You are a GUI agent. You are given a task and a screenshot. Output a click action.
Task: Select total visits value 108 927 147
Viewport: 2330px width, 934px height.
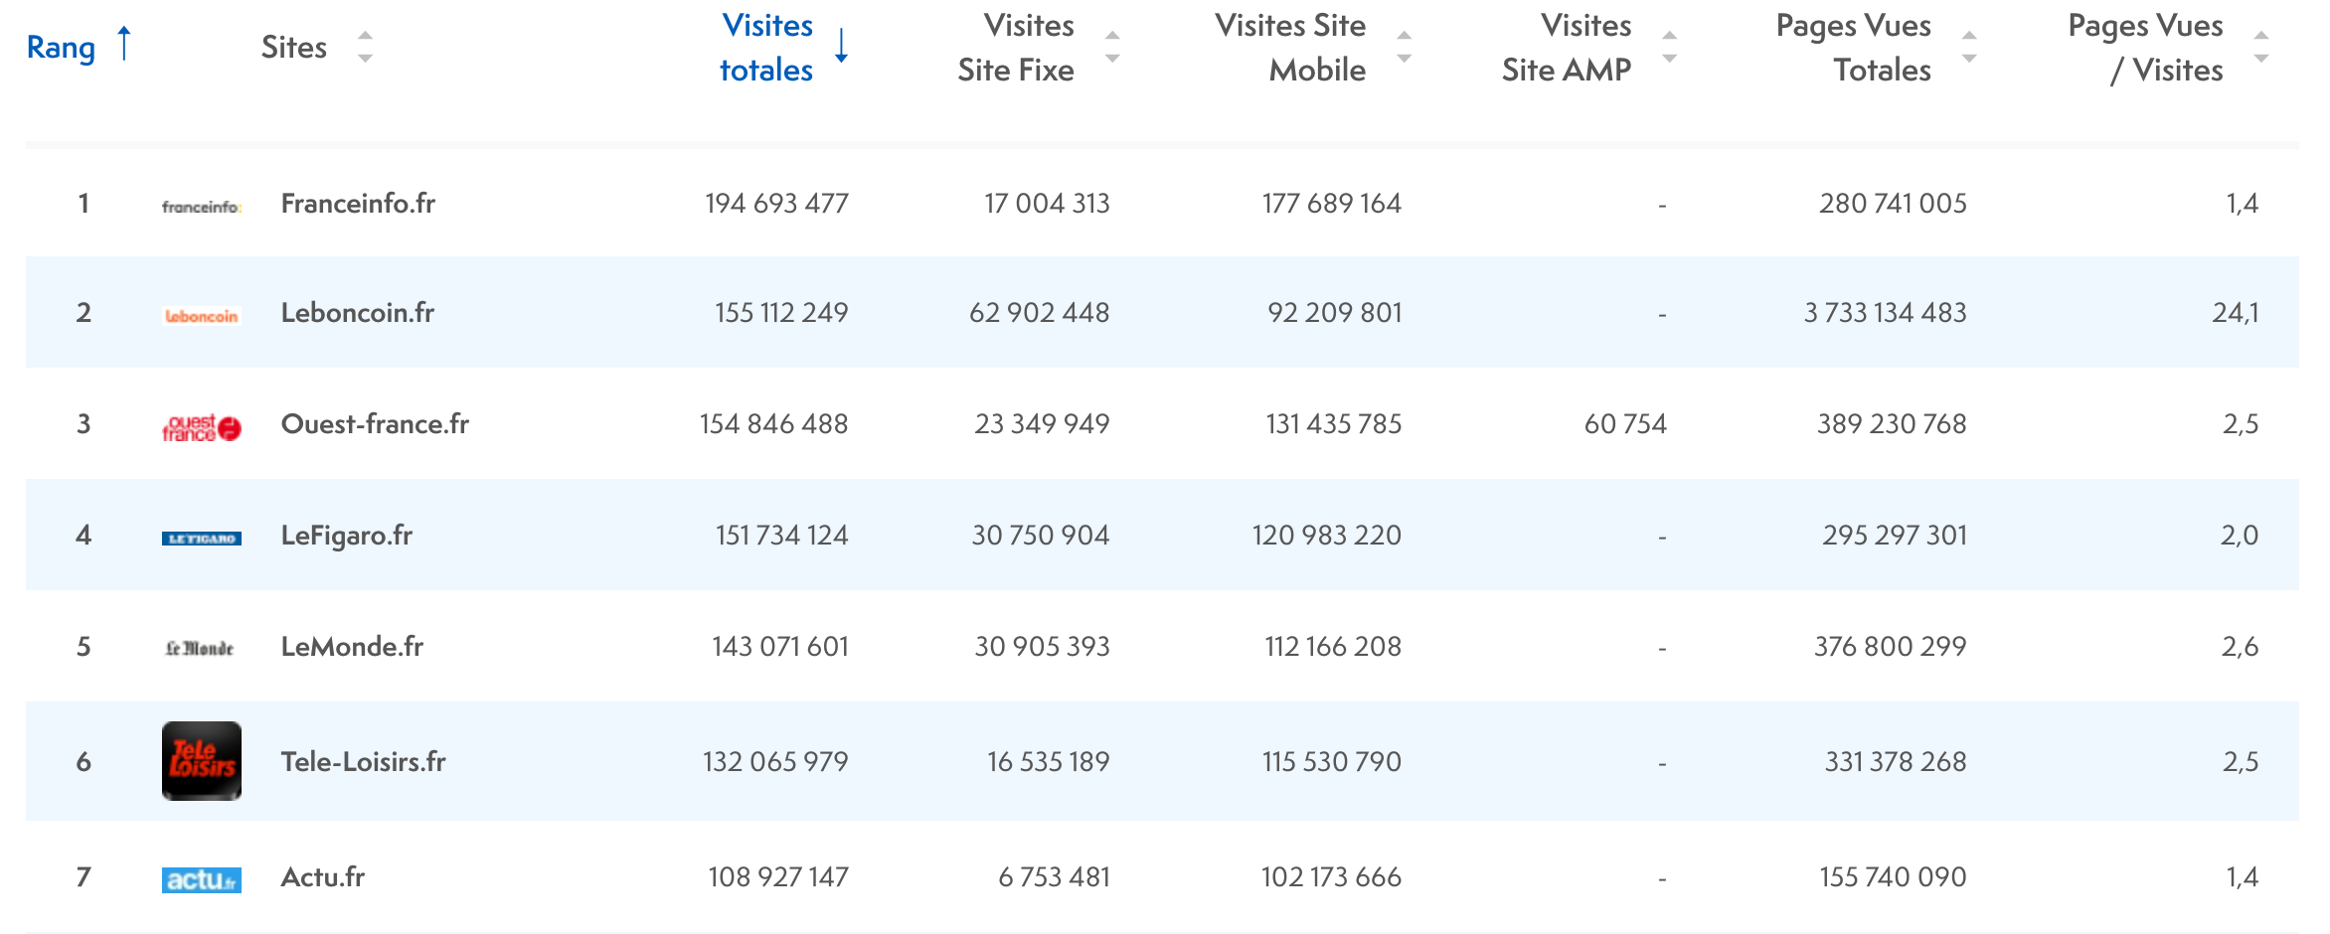point(778,877)
